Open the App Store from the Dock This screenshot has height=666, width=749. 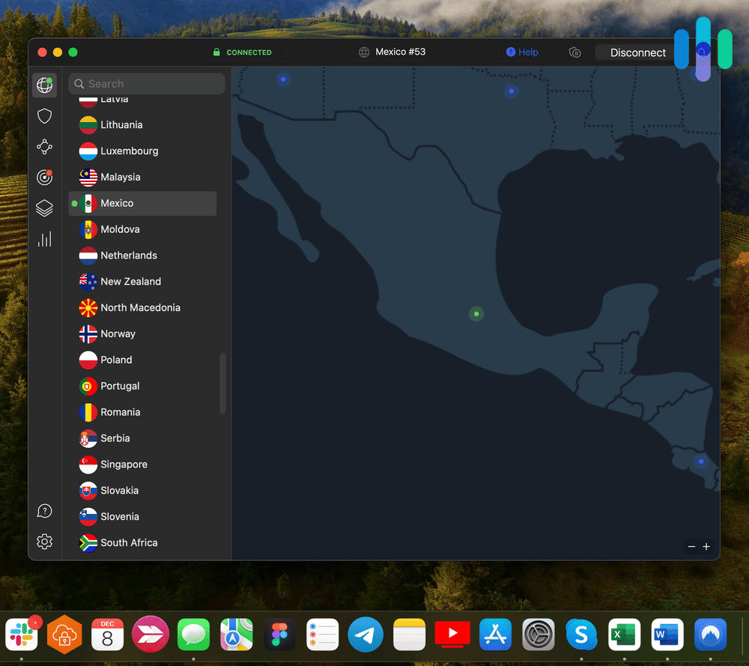[495, 634]
